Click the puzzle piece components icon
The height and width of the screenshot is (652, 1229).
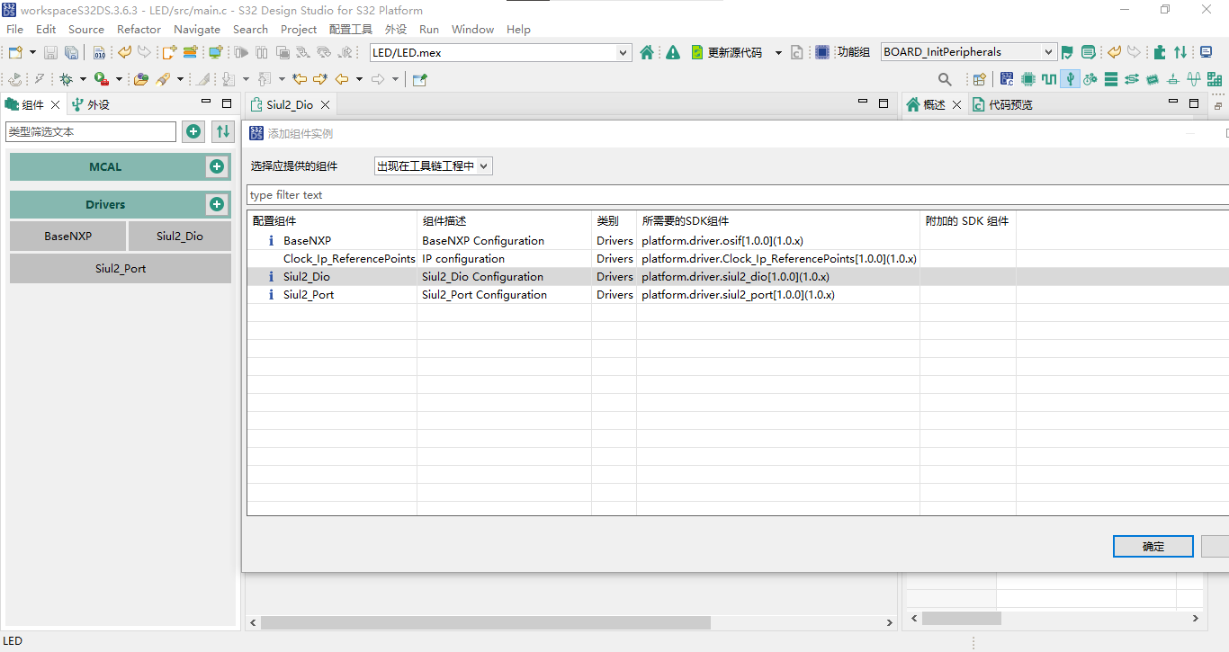[x=1160, y=53]
